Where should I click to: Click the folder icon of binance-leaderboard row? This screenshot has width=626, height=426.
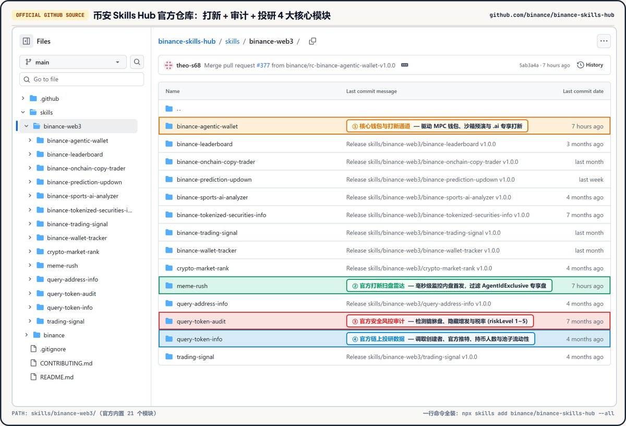point(169,144)
